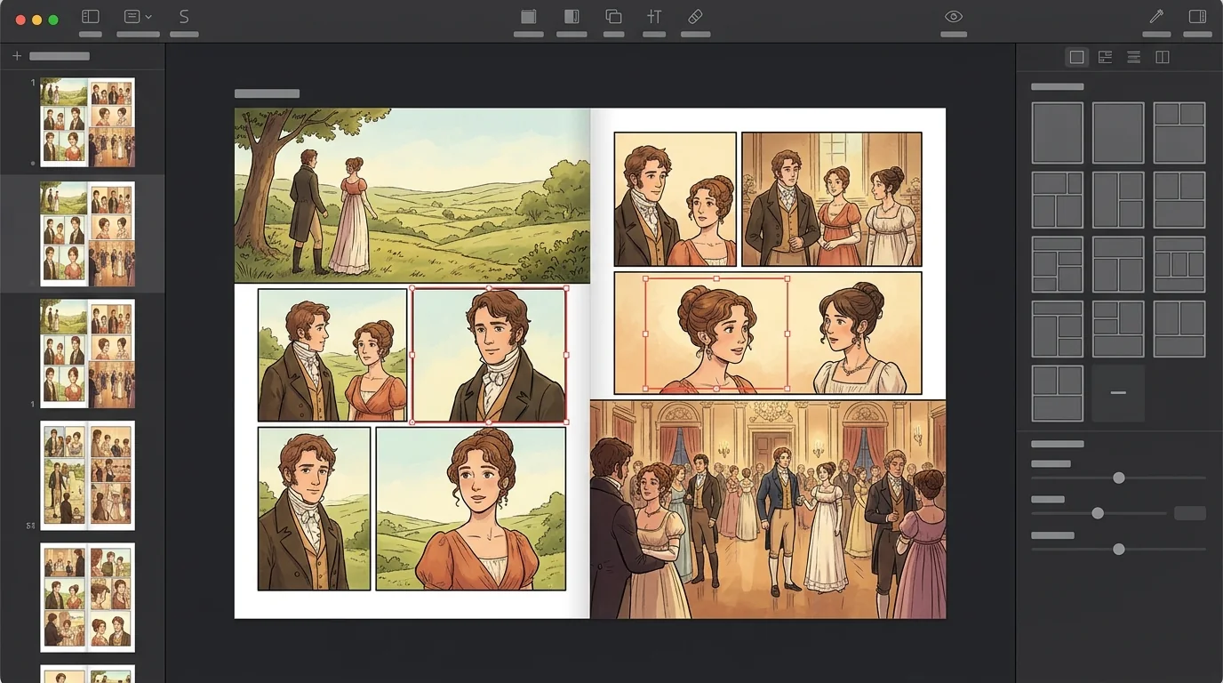Choose layout with three small middle panels

pyautogui.click(x=1179, y=264)
